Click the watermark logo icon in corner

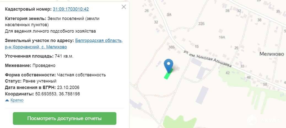point(252,120)
